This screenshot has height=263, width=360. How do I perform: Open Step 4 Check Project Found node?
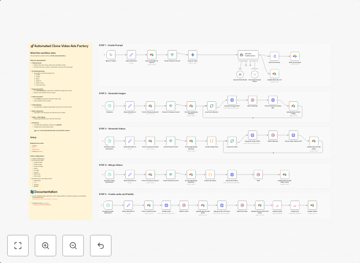pyautogui.click(x=171, y=174)
